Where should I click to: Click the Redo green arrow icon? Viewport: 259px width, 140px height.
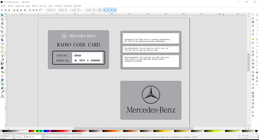click(253, 43)
